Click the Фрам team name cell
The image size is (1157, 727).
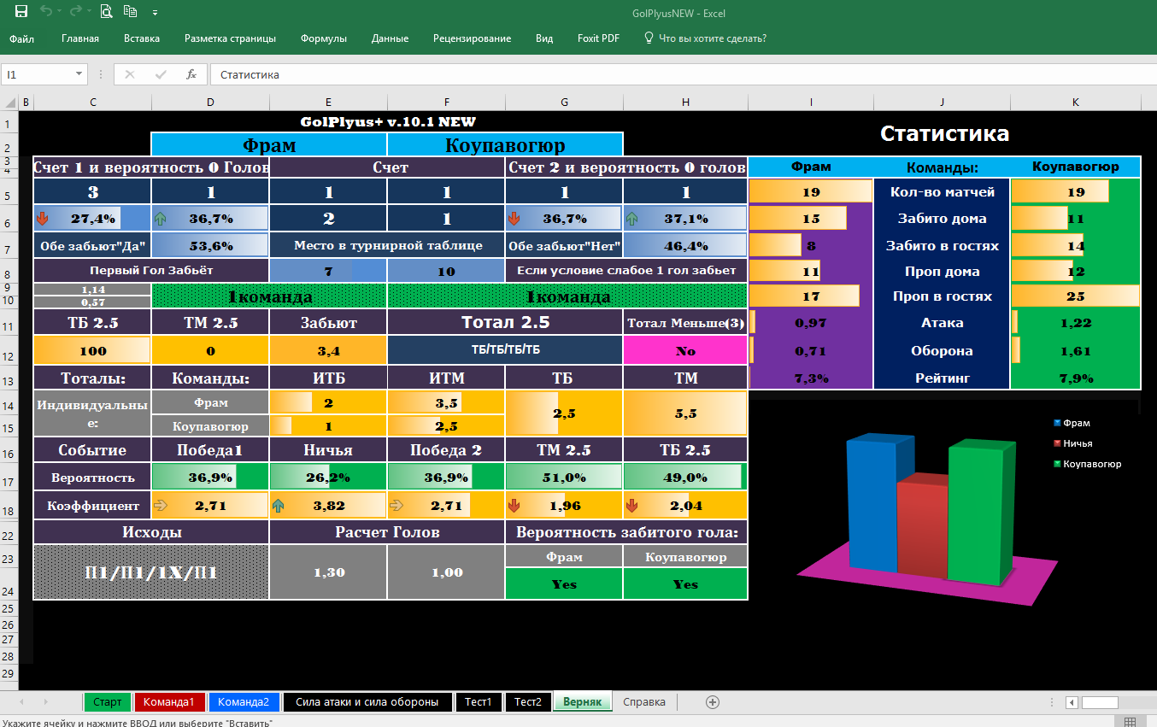[x=269, y=144]
